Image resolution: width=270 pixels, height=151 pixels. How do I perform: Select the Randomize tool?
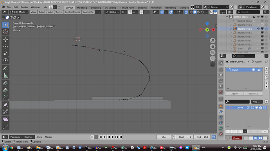click(5, 126)
